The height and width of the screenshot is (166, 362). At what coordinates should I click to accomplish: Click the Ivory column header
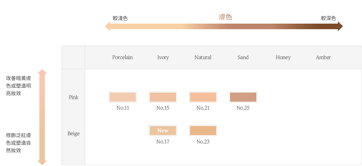[163, 57]
